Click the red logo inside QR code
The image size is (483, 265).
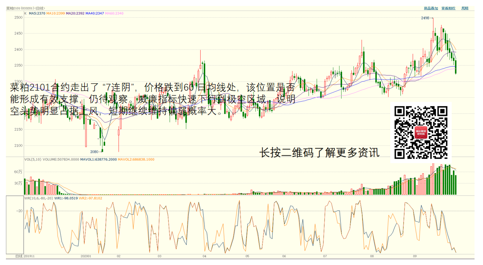pyautogui.click(x=421, y=133)
